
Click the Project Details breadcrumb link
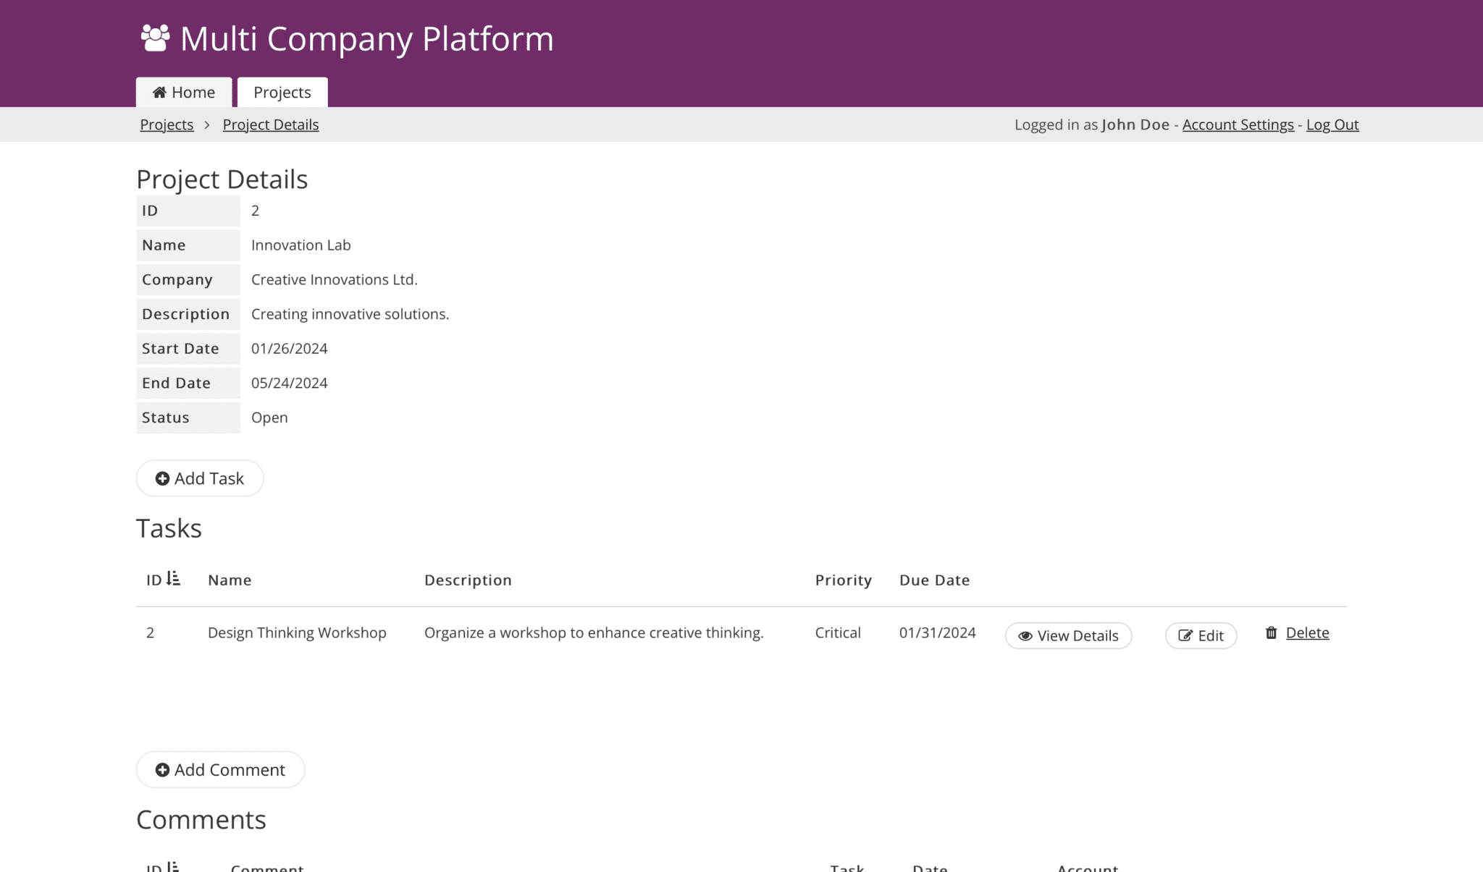coord(270,124)
